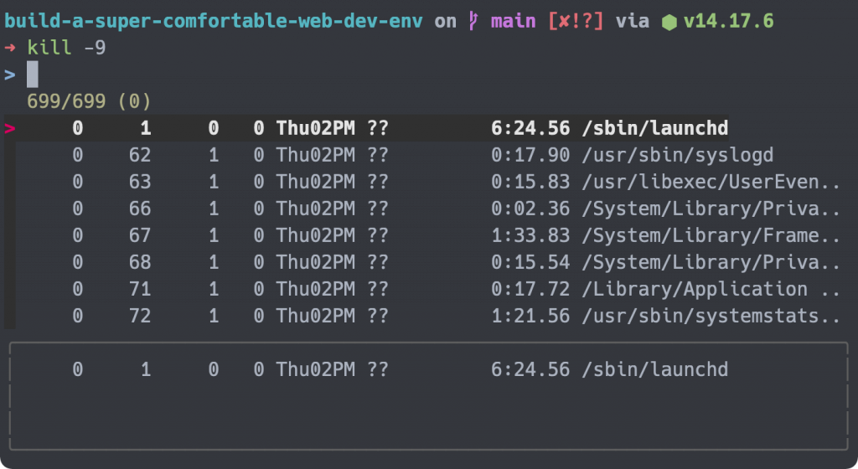The width and height of the screenshot is (858, 469).
Task: Click the 699/699 match counter
Action: 89,101
